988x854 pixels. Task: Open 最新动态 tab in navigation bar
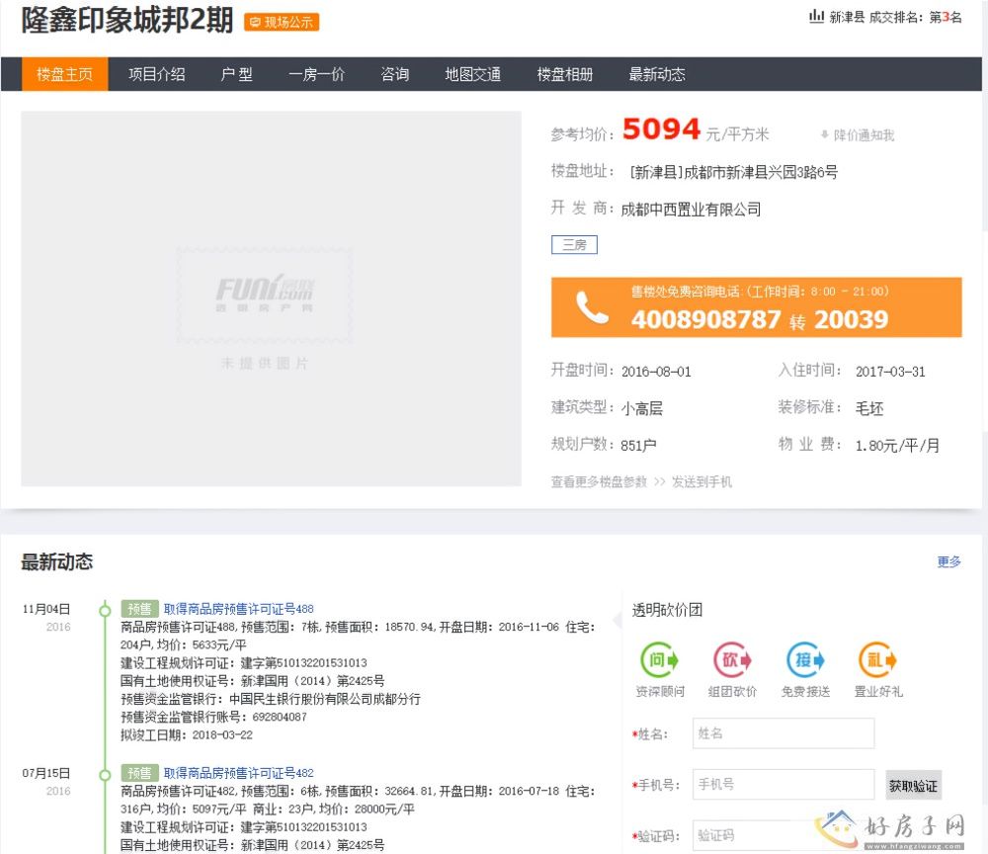[657, 74]
